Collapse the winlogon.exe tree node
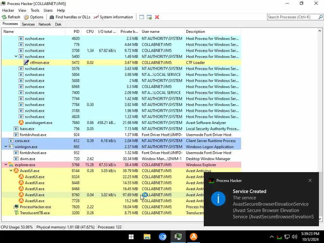 tap(6, 147)
